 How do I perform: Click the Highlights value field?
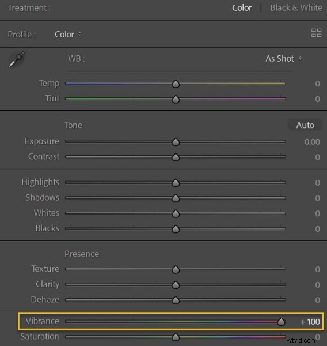(317, 183)
